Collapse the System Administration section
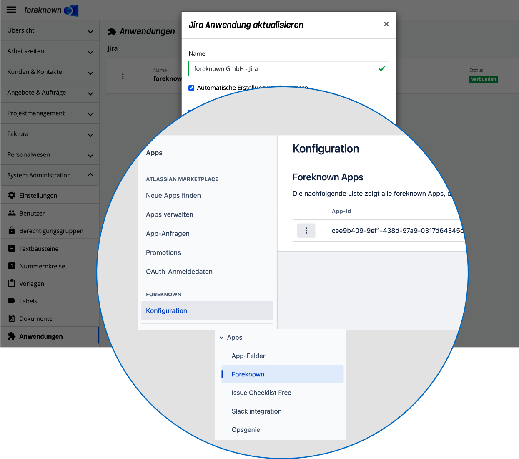 (50, 175)
